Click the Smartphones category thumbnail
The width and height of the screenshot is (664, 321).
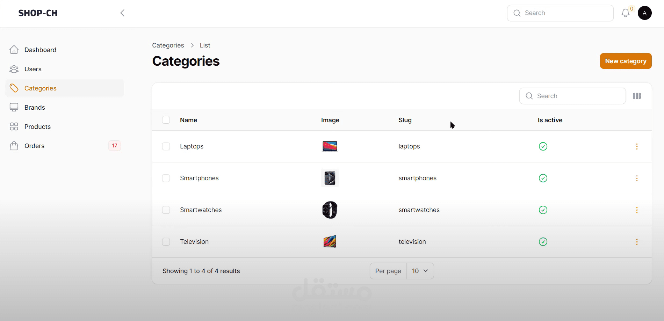330,178
